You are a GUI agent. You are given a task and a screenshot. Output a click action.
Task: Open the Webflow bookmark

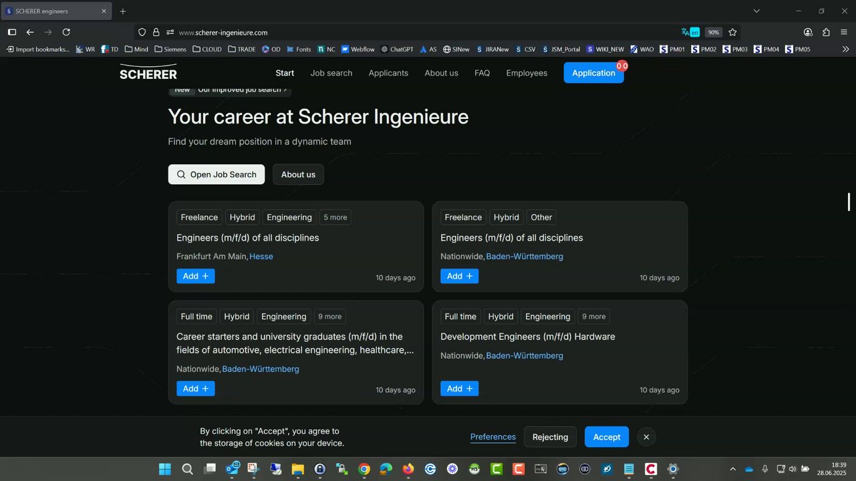tap(358, 49)
